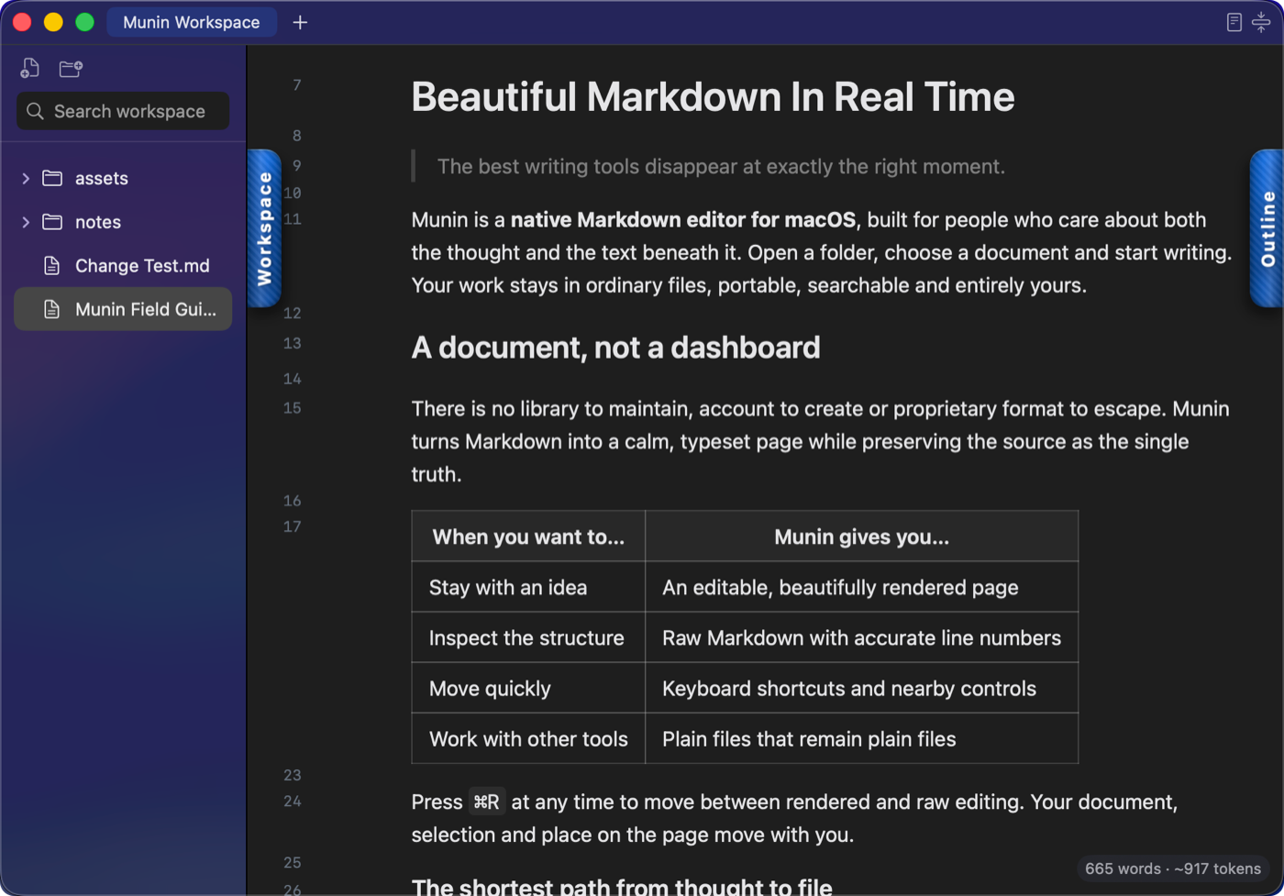Image resolution: width=1284 pixels, height=896 pixels.
Task: Create a new file in the workspace
Action: click(30, 68)
